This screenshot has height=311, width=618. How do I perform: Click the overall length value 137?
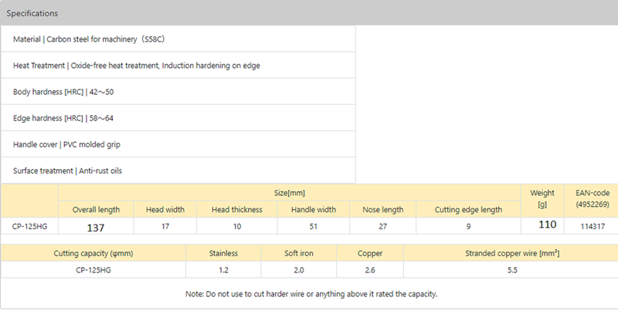[x=96, y=227]
